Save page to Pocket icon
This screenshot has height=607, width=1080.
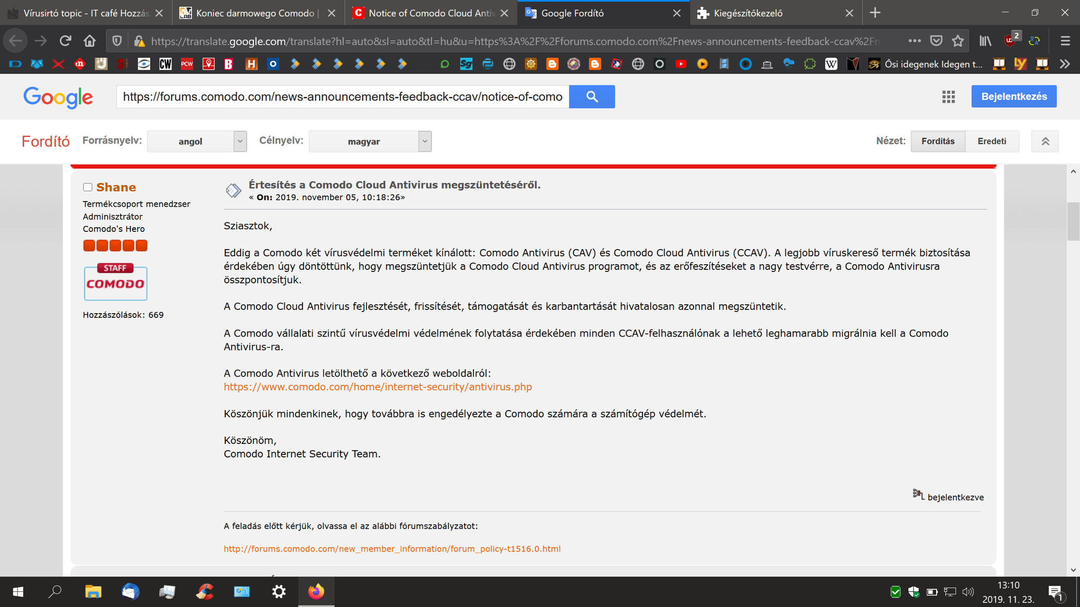[x=937, y=41]
